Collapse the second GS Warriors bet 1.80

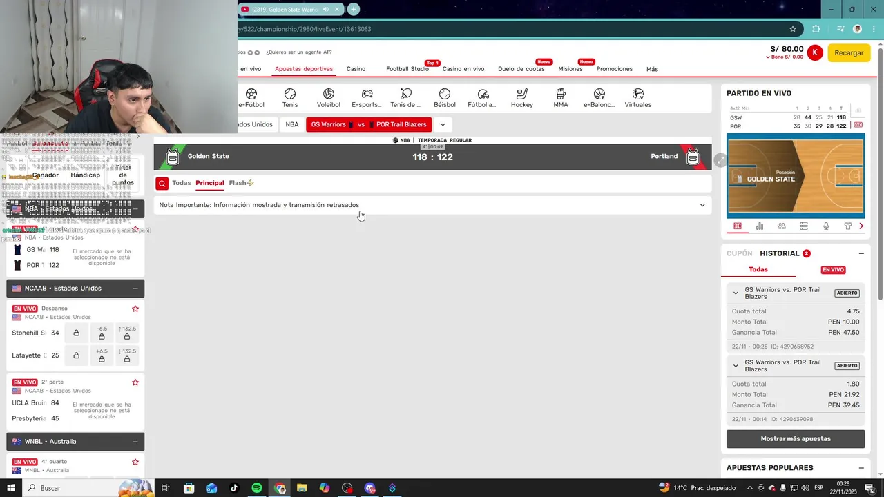tap(736, 366)
